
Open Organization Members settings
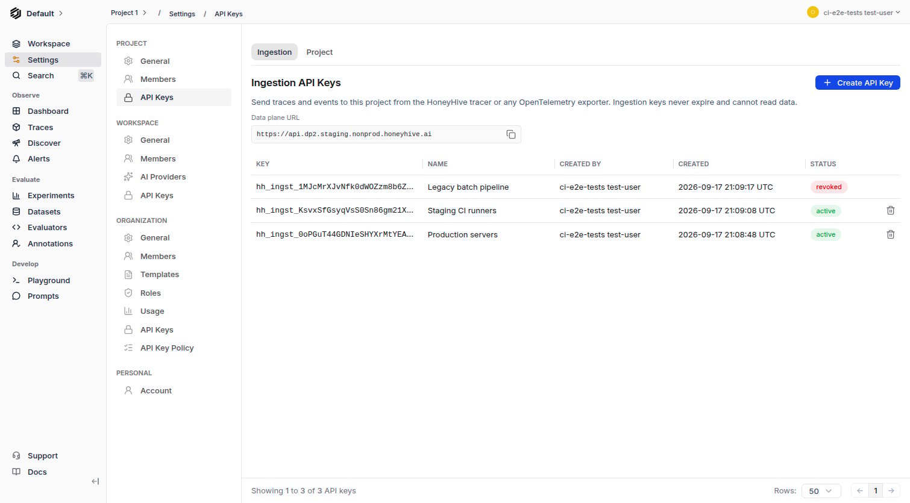[x=174, y=256]
